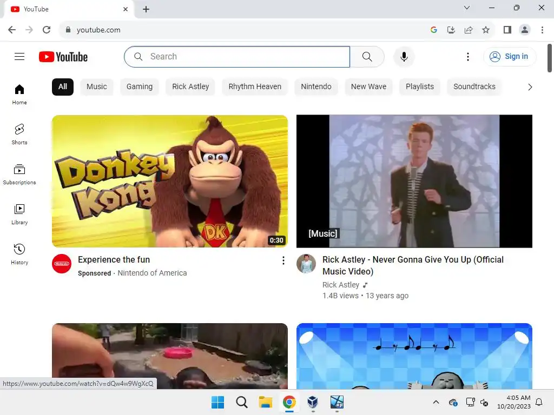The image size is (554, 415).
Task: Open XP virtual machine taskbar icon
Action: pos(337,402)
